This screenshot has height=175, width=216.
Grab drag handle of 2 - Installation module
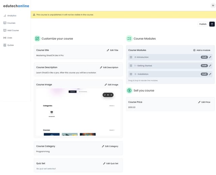tap(131, 74)
